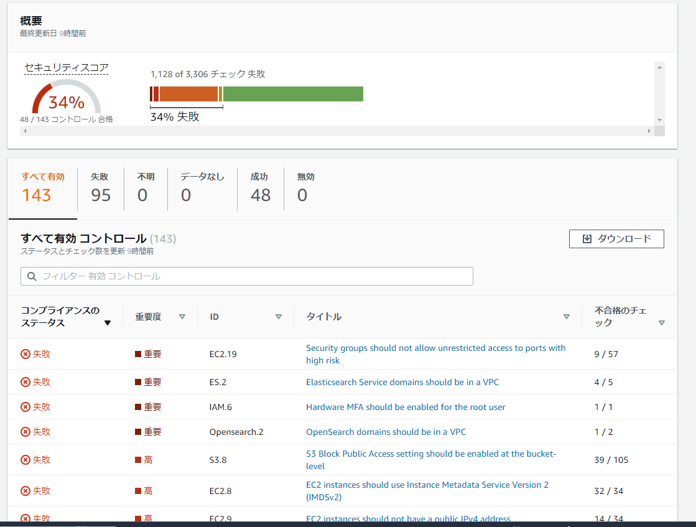The image size is (696, 527).
Task: Click 48 / 143 コントロール合格 text
Action: pos(67,119)
